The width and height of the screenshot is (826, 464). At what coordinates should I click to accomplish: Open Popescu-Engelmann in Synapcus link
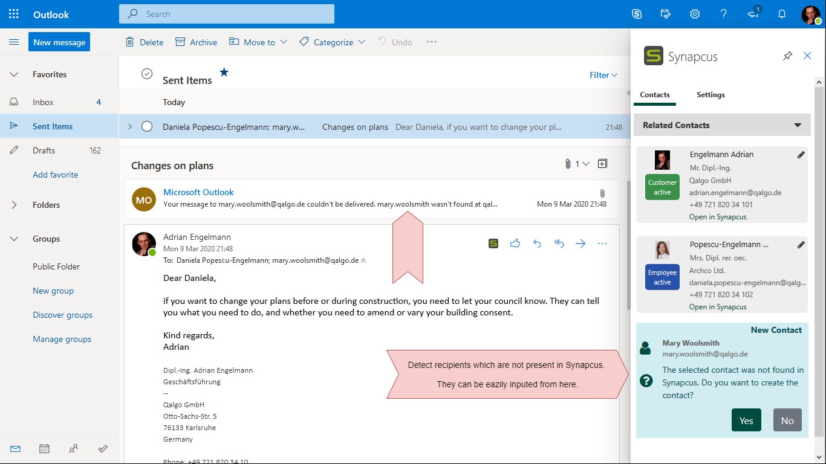point(718,307)
